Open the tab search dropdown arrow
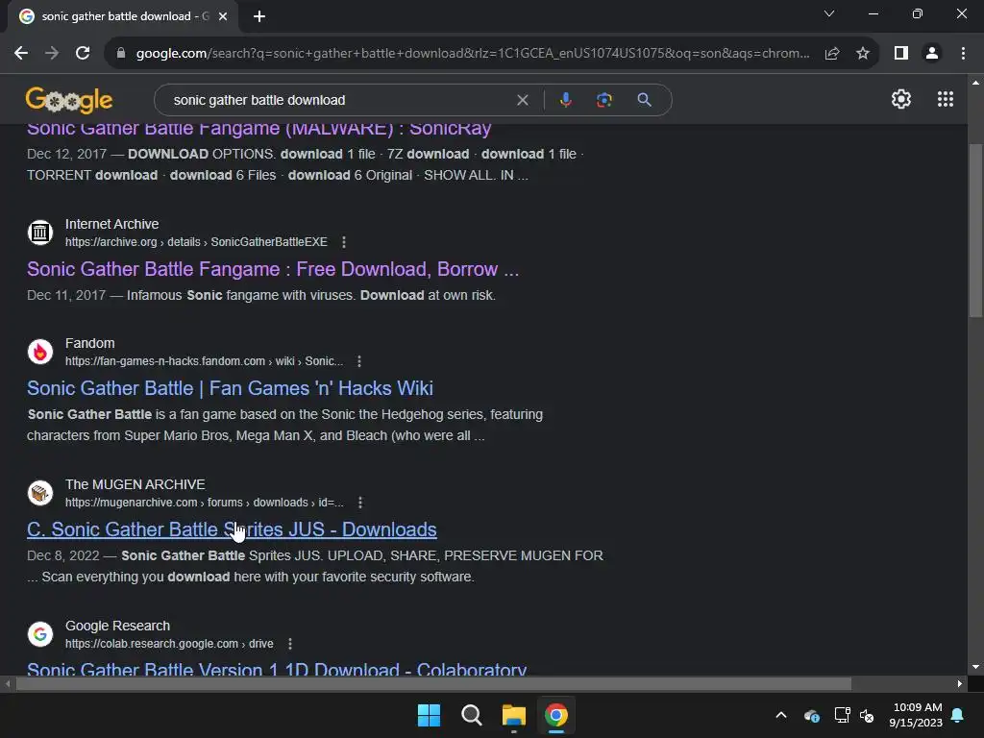 [x=829, y=13]
